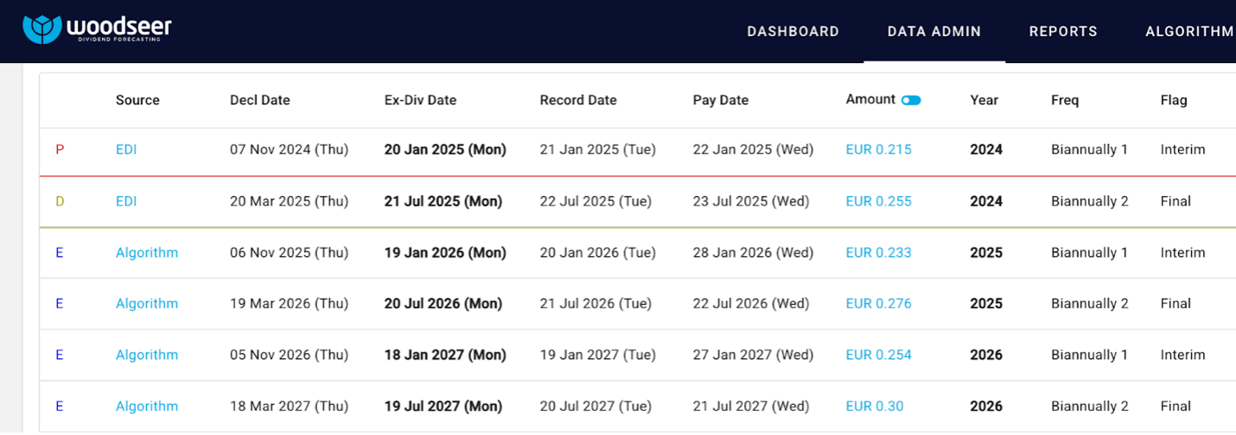Open the Dashboard menu item
The width and height of the screenshot is (1236, 435).
click(x=793, y=32)
